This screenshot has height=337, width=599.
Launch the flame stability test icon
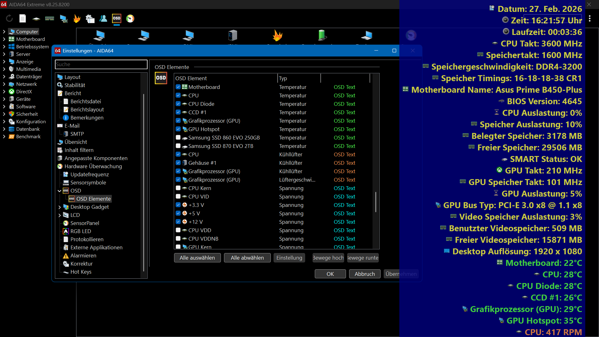(x=77, y=19)
